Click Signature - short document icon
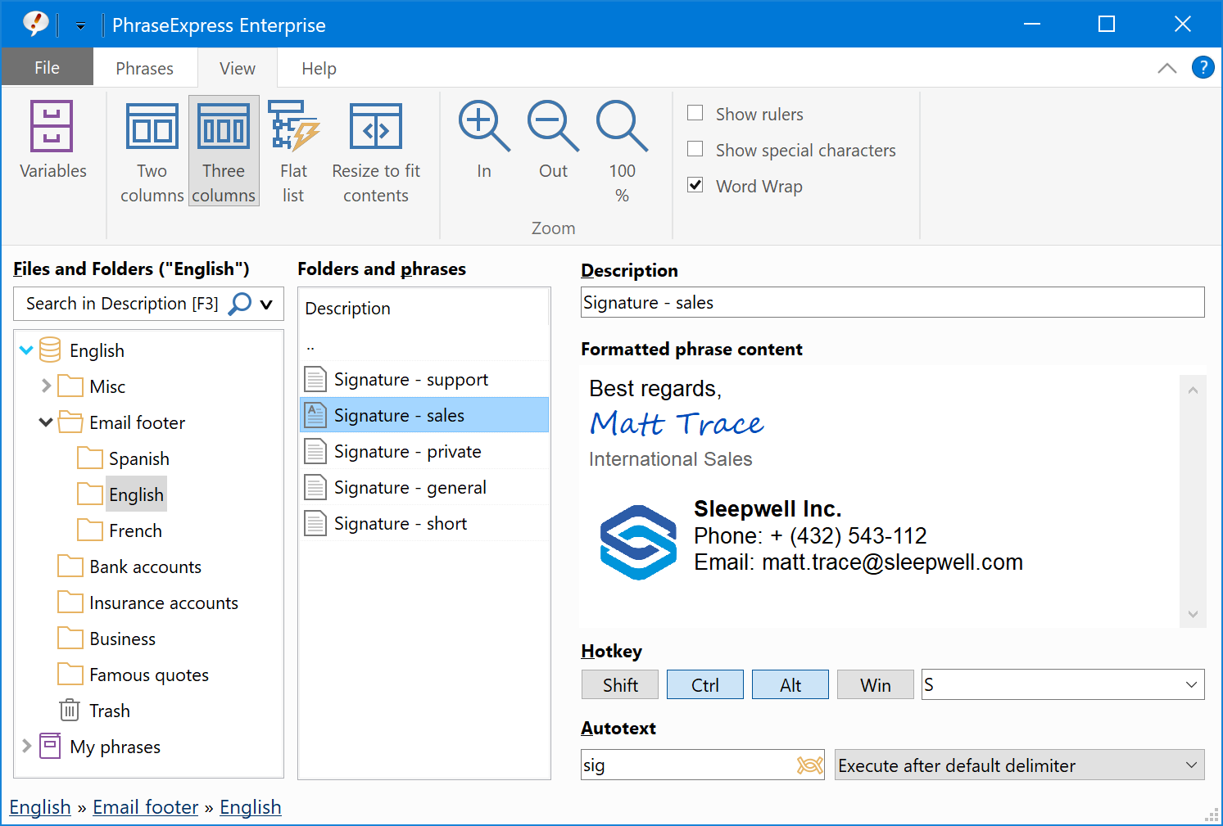1223x826 pixels. (x=315, y=523)
